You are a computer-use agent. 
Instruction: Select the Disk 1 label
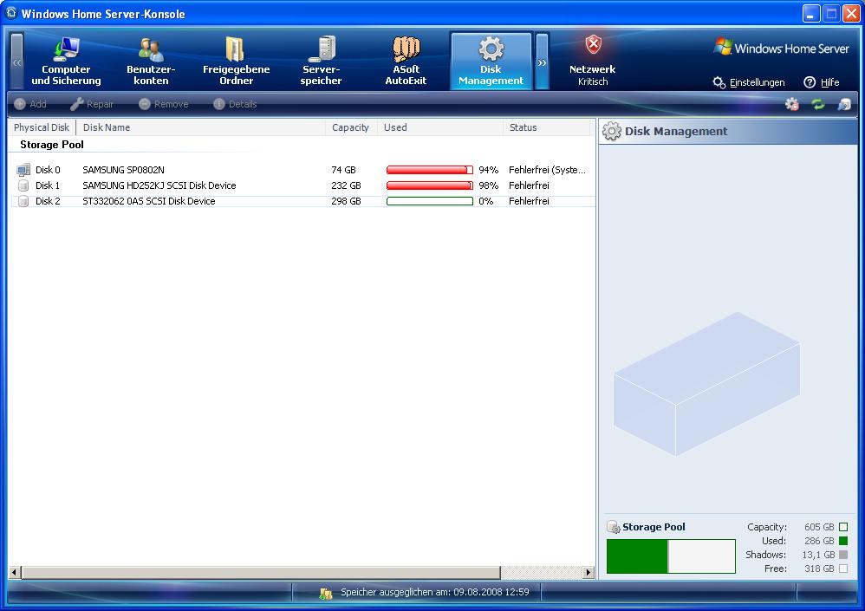[x=48, y=185]
